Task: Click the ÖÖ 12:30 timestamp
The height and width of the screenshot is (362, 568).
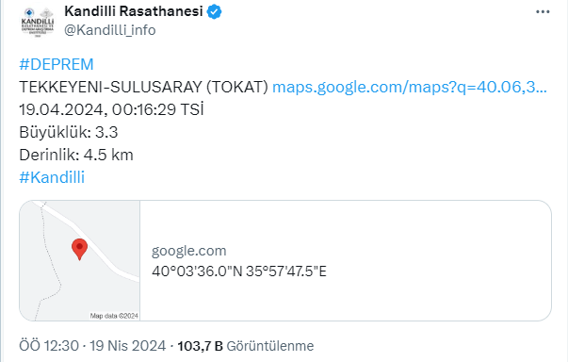Action: pyautogui.click(x=49, y=346)
